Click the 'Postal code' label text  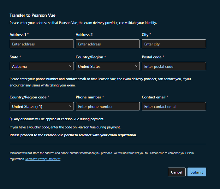(152, 57)
